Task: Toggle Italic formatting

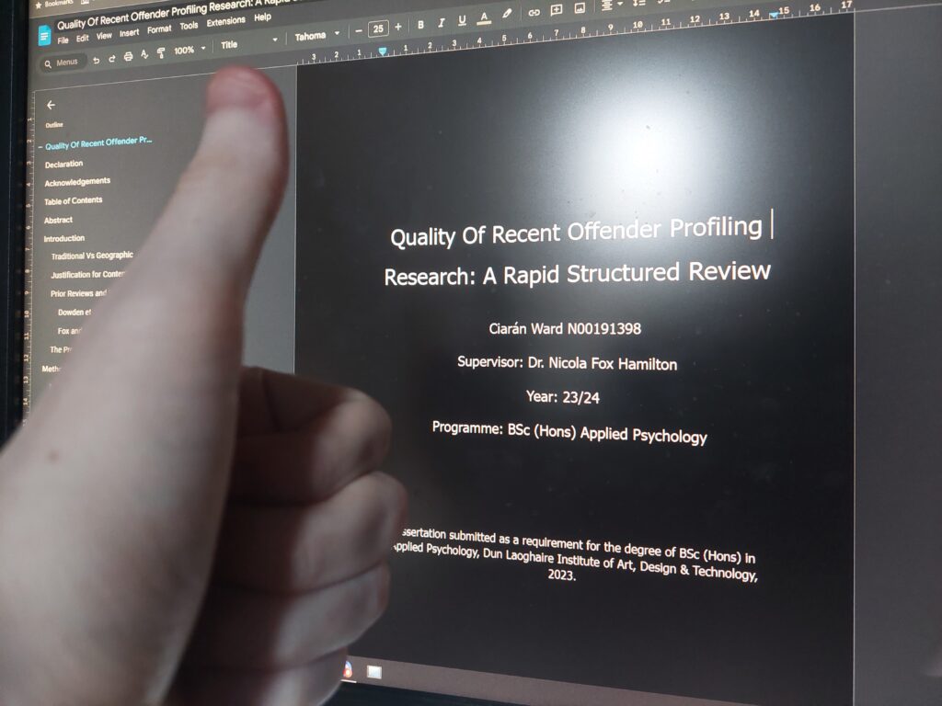Action: (x=442, y=23)
